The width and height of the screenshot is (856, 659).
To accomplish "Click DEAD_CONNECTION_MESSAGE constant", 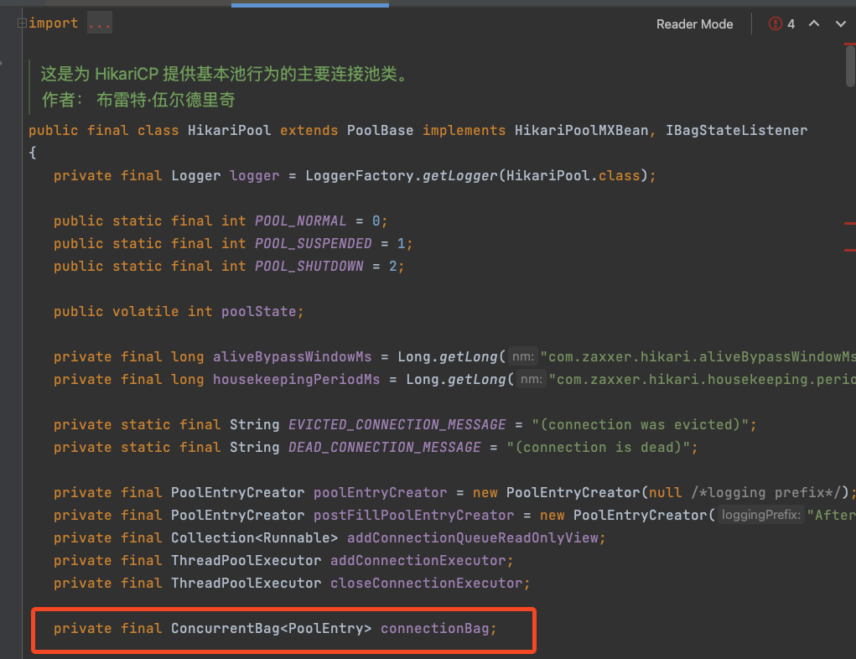I will pos(384,448).
